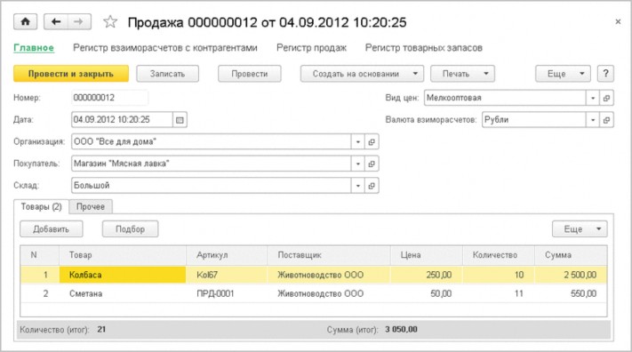Click the Поставщик column header
This screenshot has width=632, height=352.
(x=329, y=255)
